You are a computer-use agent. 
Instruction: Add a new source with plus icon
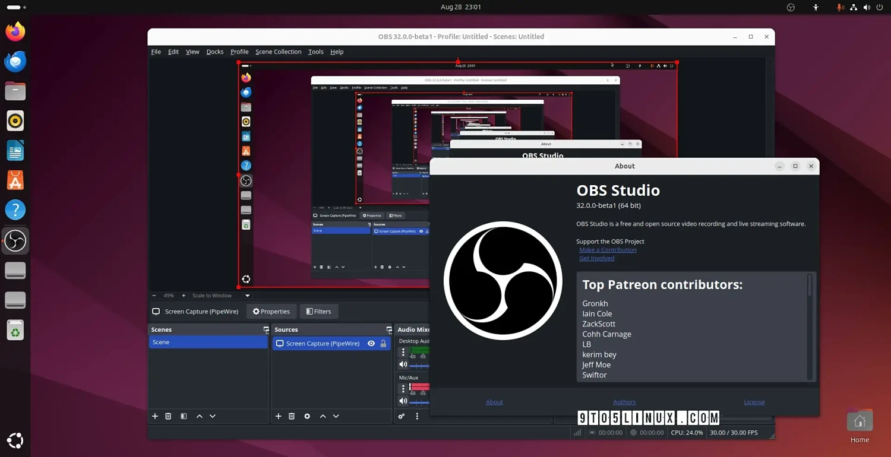click(x=278, y=416)
